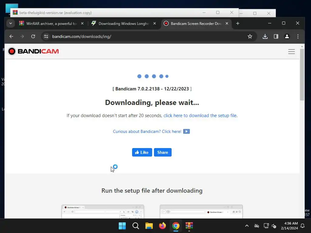Screen dimensions: 311x233
Task: Open Chrome downloads tray icon
Action: point(265,36)
